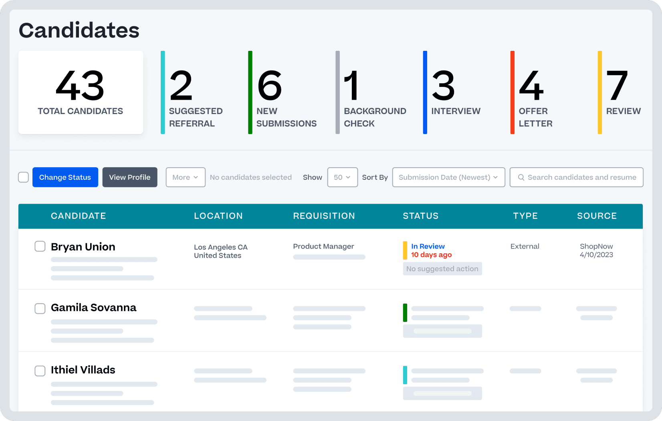
Task: View the Review stage tile showing 7
Action: pos(617,92)
